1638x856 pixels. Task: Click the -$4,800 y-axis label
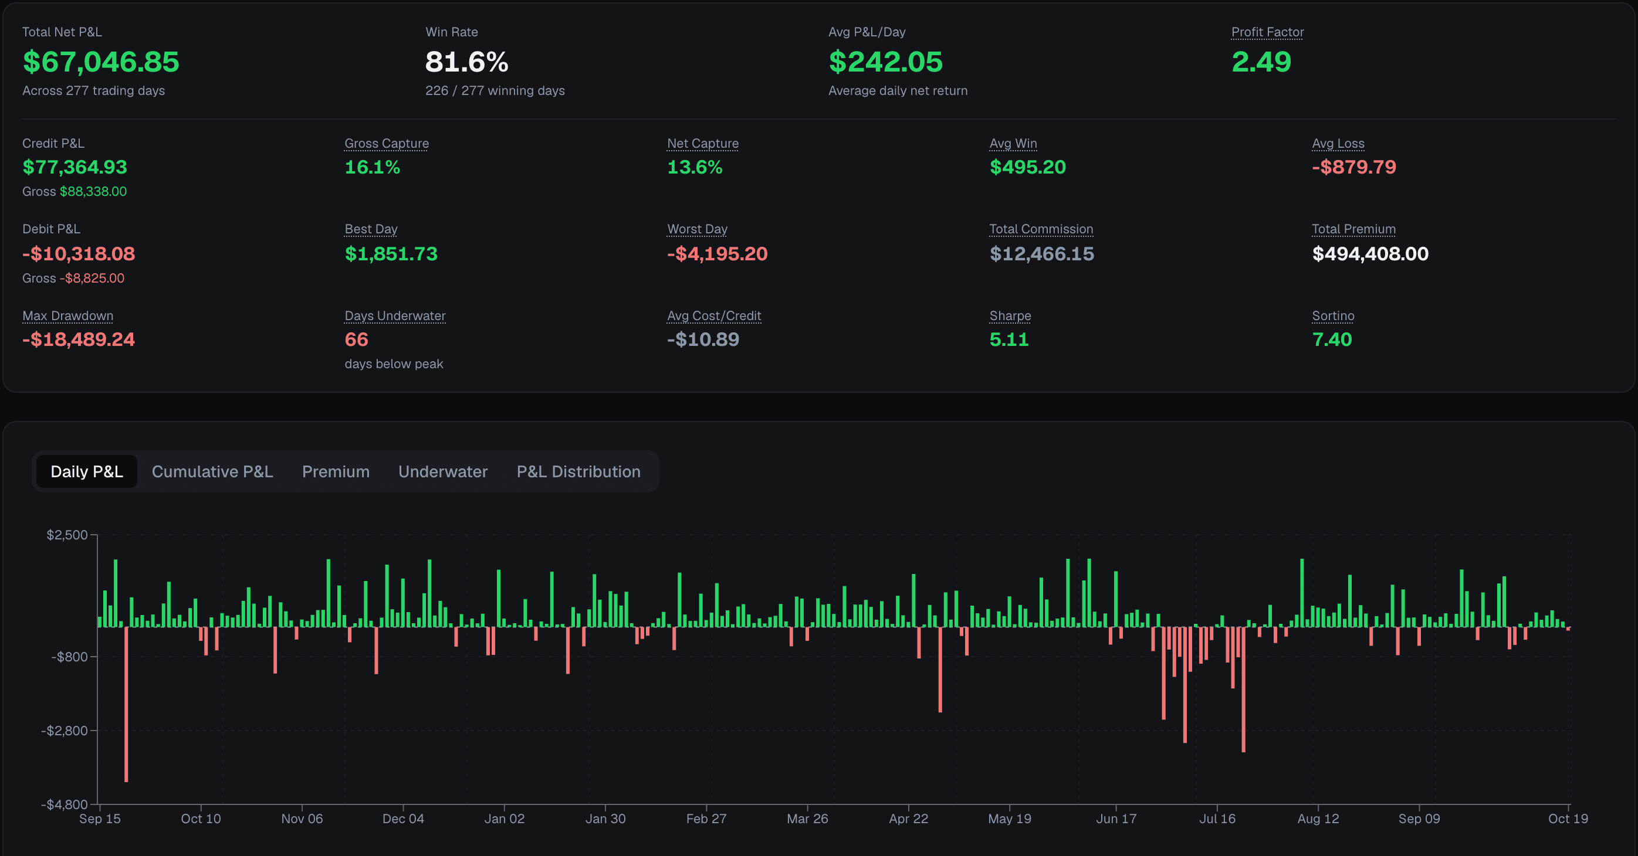click(64, 804)
